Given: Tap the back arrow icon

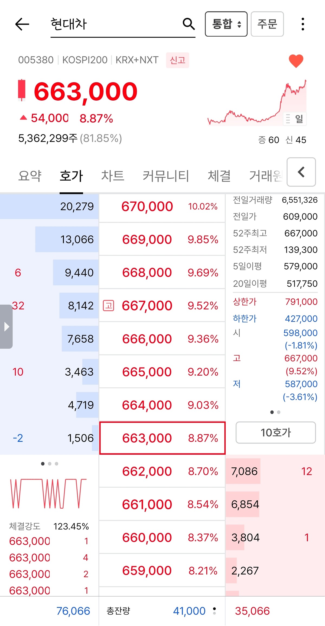Looking at the screenshot, I should [x=22, y=24].
